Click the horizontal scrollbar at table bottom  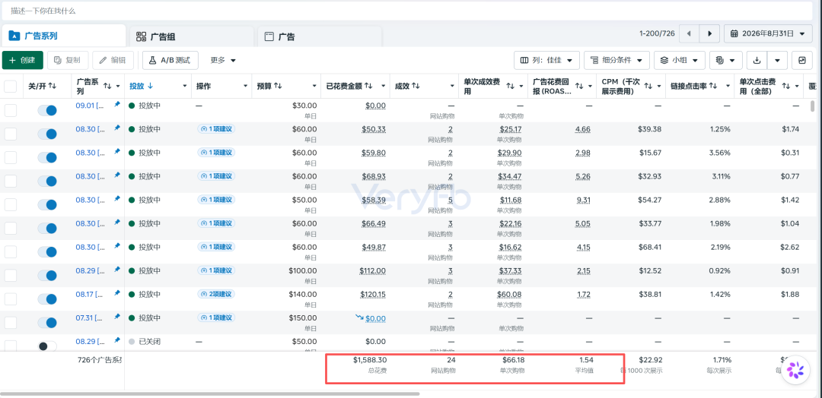pos(210,393)
